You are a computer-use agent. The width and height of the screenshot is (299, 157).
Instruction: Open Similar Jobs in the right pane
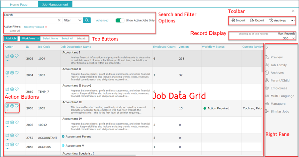pos(277,111)
